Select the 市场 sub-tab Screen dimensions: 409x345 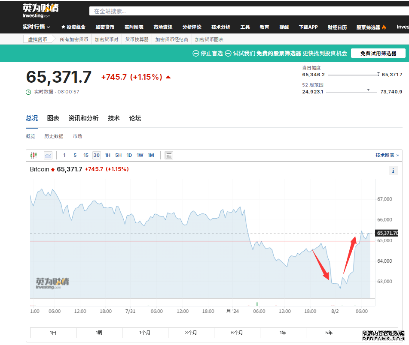[77, 136]
